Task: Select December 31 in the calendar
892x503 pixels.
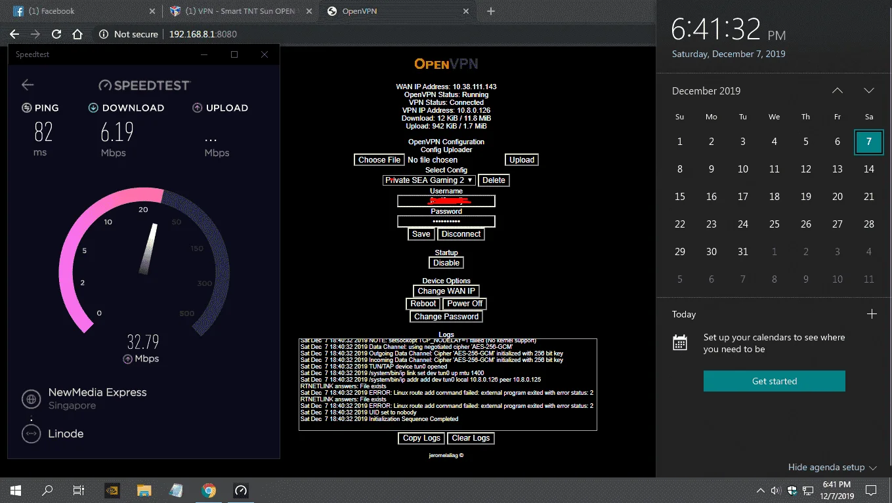Action: [x=743, y=252]
